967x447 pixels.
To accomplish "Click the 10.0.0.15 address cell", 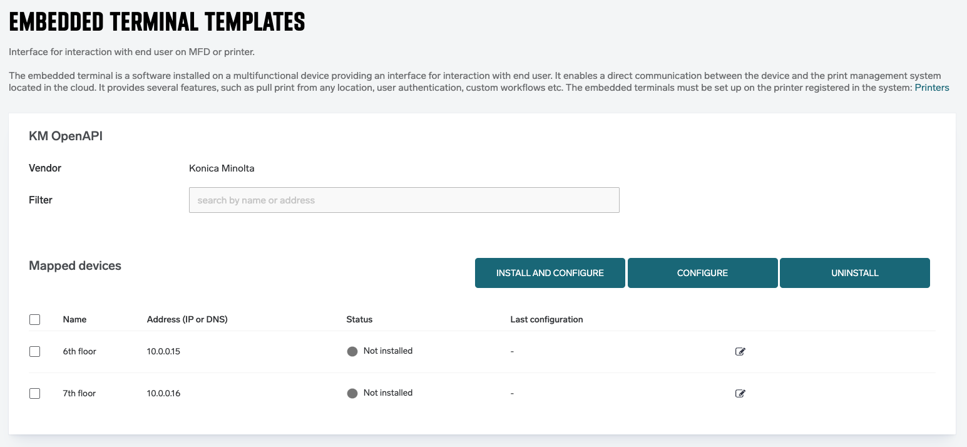I will pyautogui.click(x=163, y=352).
